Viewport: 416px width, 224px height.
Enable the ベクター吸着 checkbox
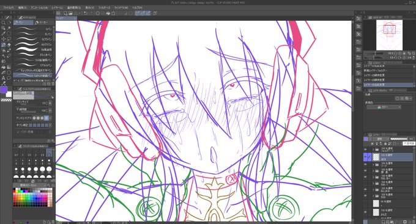(18, 132)
